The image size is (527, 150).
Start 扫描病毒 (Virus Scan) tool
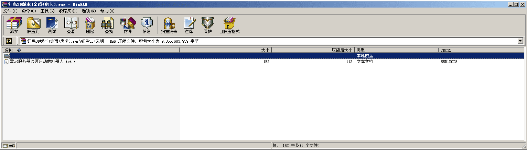[x=169, y=25]
